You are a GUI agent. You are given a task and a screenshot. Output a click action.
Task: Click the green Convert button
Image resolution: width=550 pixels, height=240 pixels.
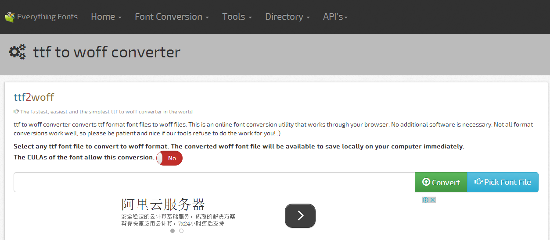click(441, 182)
